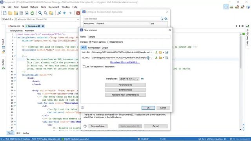Click the Forward arrow toolbar icon

point(70,13)
